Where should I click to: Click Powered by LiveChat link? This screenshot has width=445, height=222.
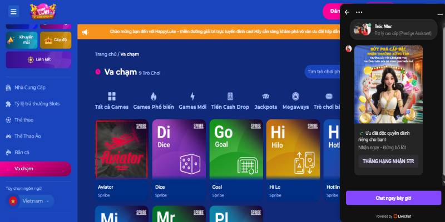click(x=393, y=216)
